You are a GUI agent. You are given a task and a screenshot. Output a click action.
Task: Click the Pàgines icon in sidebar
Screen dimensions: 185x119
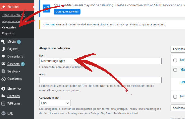[x=3, y=49]
